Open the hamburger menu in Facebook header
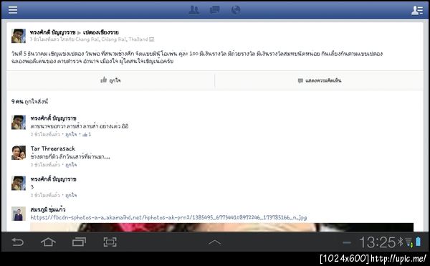Image resolution: width=430 pixels, height=266 pixels. (13, 10)
